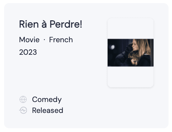Click the globe icon beside Comedy
The width and height of the screenshot is (172, 132).
(23, 99)
